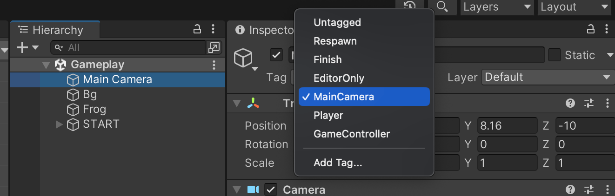The height and width of the screenshot is (196, 615).
Task: Expand the START object in Hierarchy
Action: 59,124
